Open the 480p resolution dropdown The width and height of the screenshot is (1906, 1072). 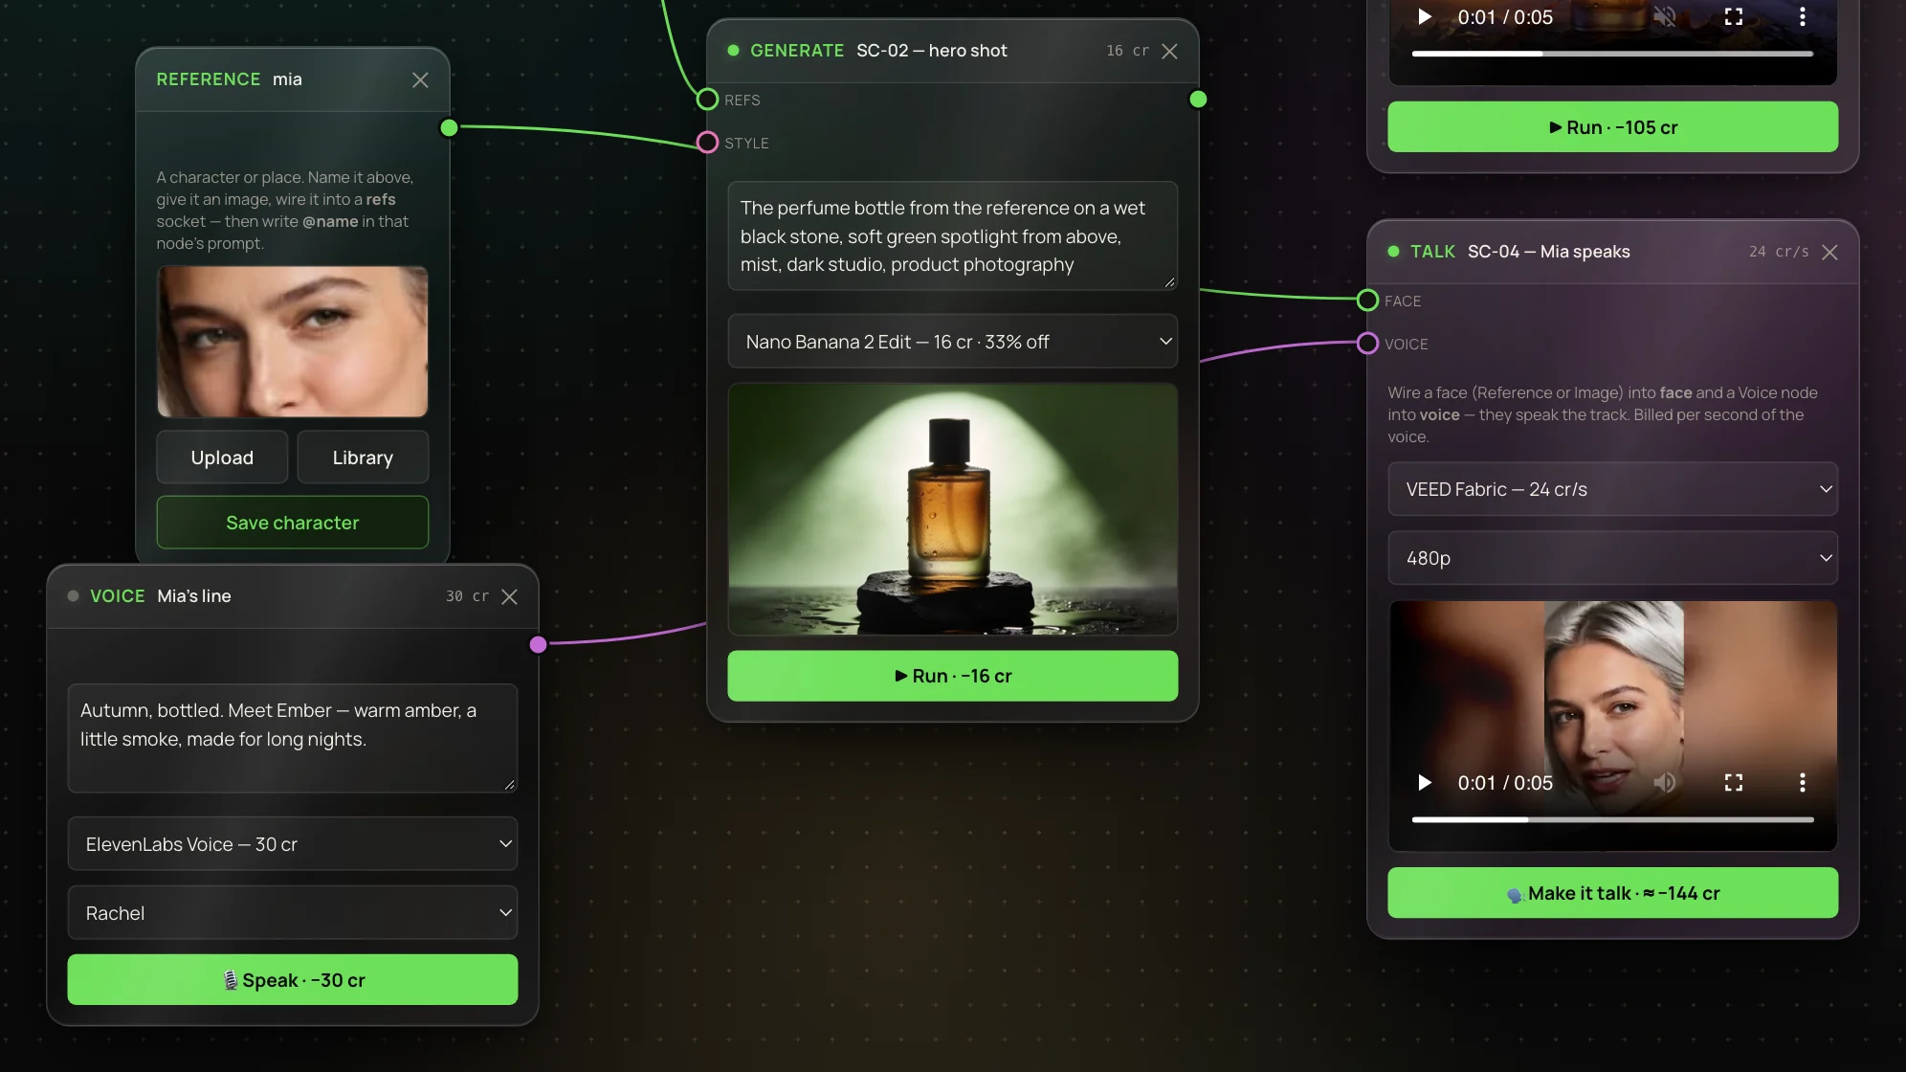pos(1612,558)
